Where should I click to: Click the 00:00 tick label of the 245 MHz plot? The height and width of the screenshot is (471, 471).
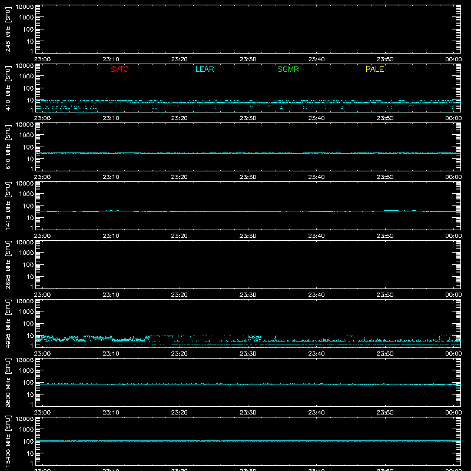click(453, 59)
